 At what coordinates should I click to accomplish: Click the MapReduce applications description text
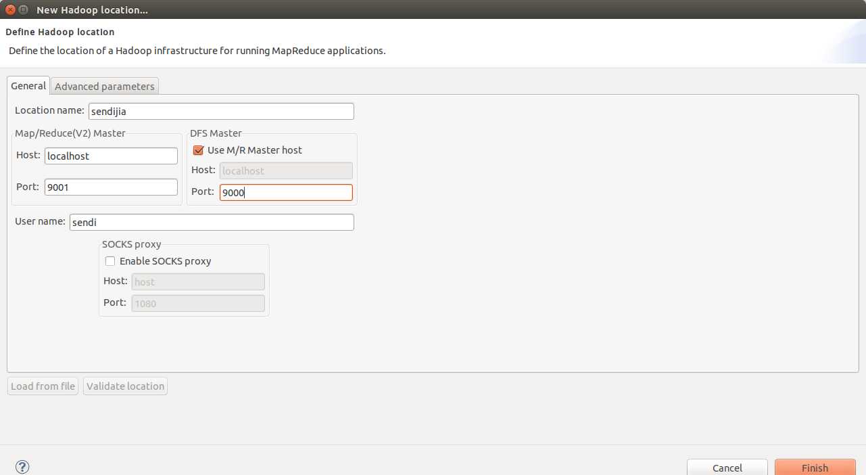click(197, 51)
